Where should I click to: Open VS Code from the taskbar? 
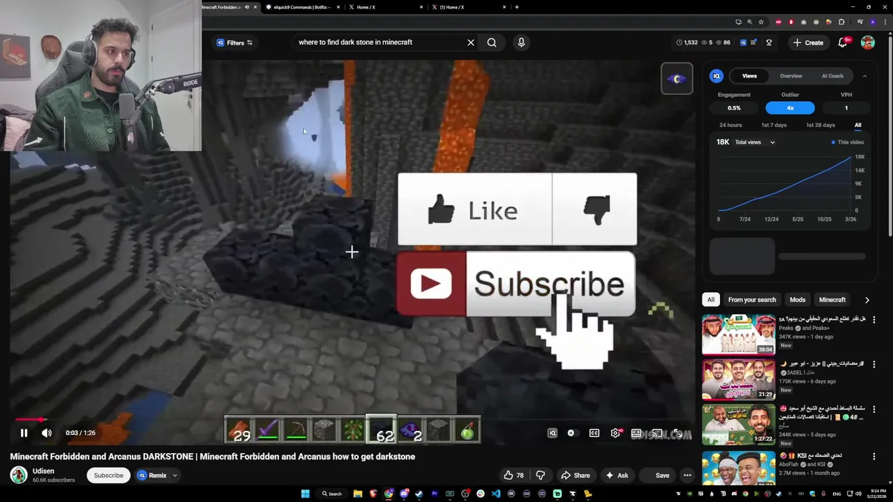(496, 494)
